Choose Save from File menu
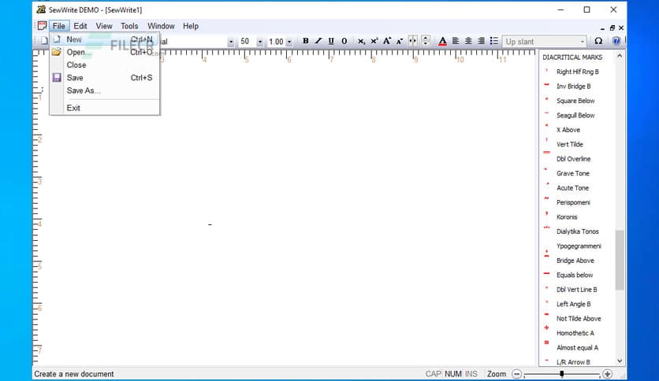 point(105,78)
